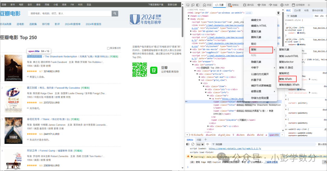Open the color swatch for #37a

(x=298, y=90)
